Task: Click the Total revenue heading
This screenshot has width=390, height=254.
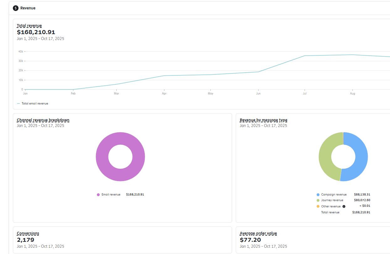Action: tap(29, 26)
